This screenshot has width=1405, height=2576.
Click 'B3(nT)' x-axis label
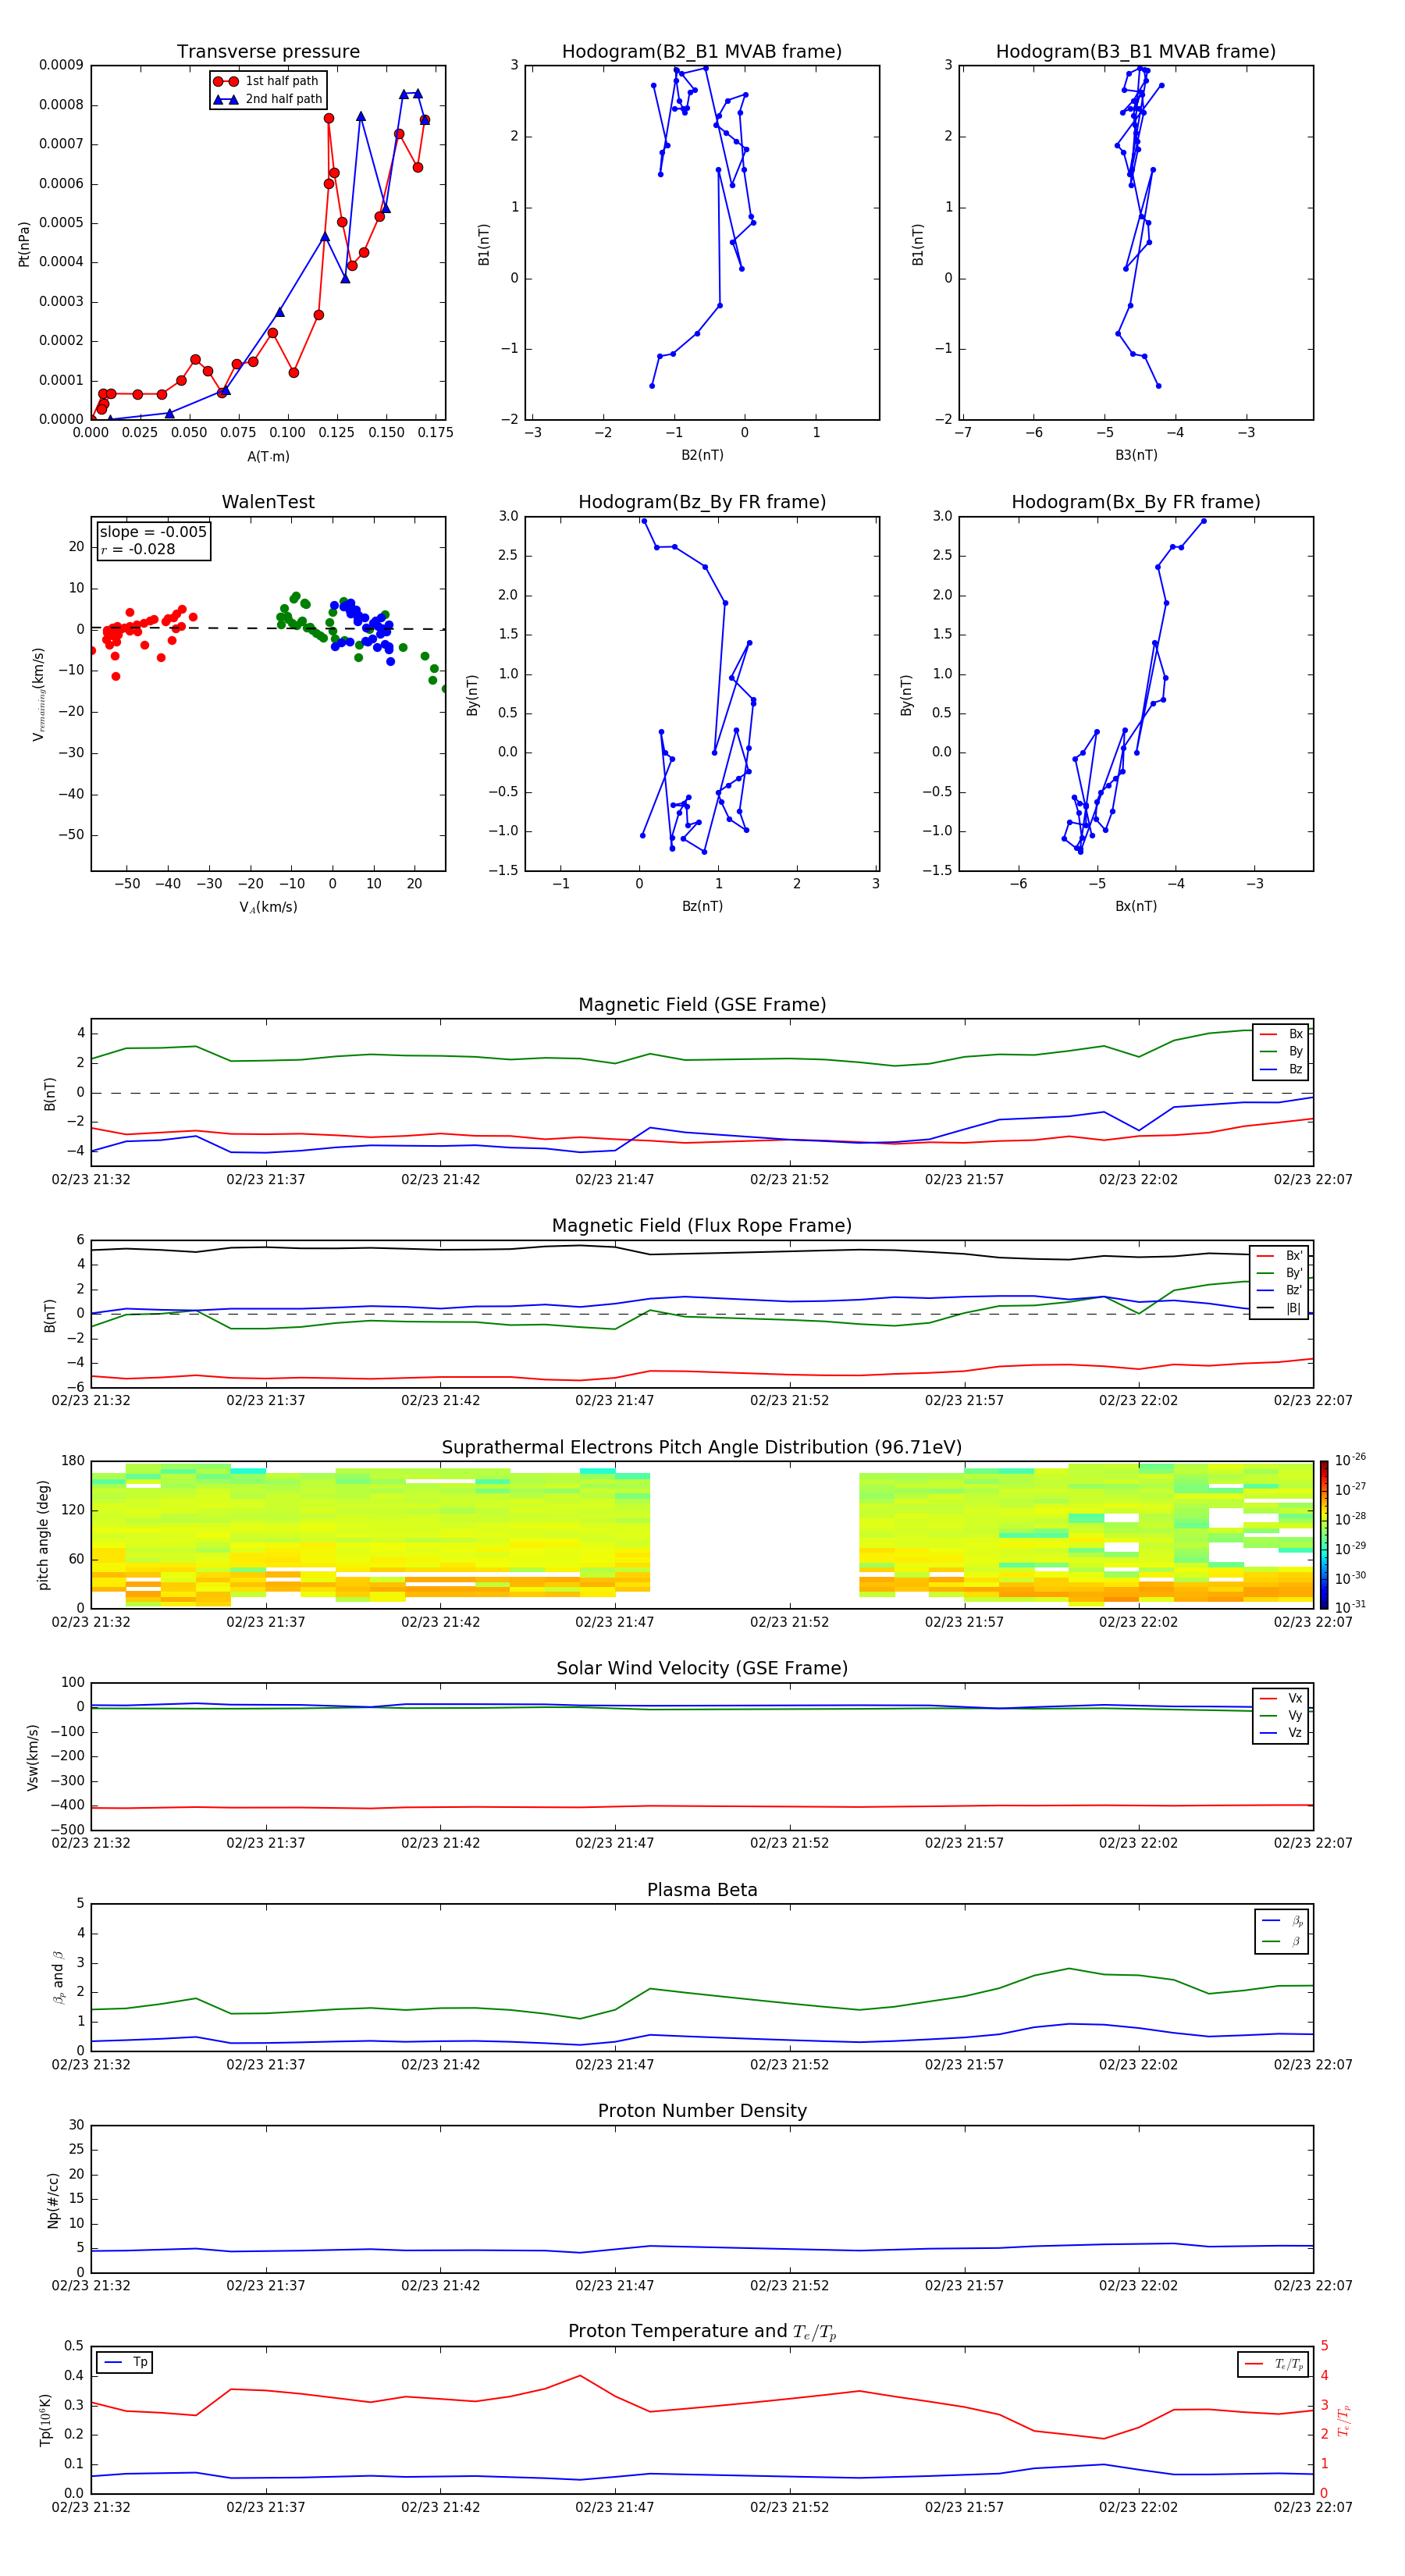[1136, 455]
